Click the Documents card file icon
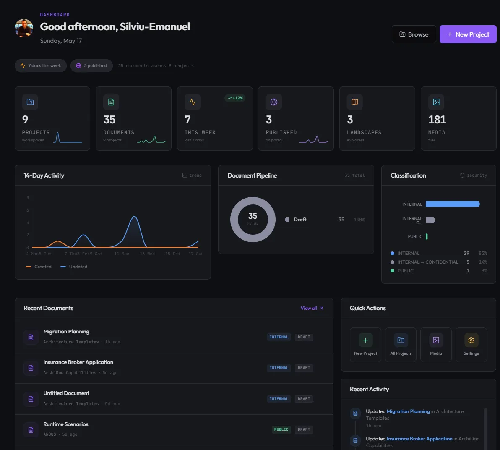Viewport: 500px width, 450px height. coord(111,102)
